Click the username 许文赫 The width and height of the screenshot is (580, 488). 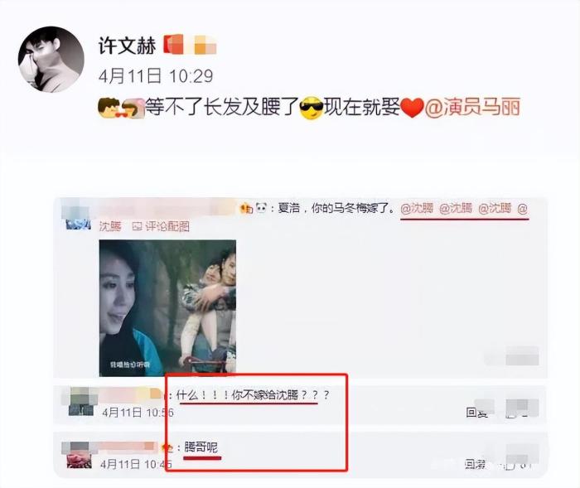click(128, 46)
